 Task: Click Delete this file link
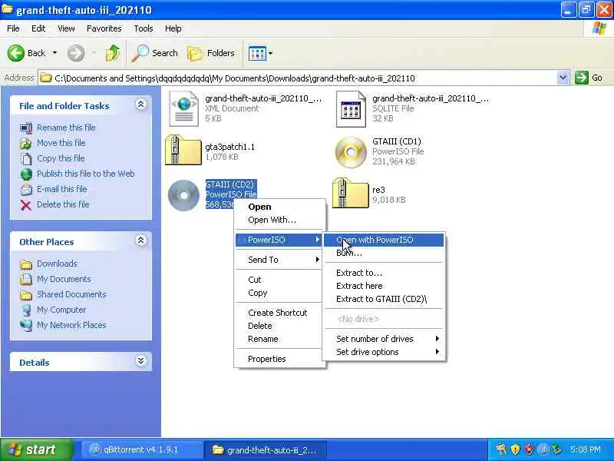(x=63, y=204)
